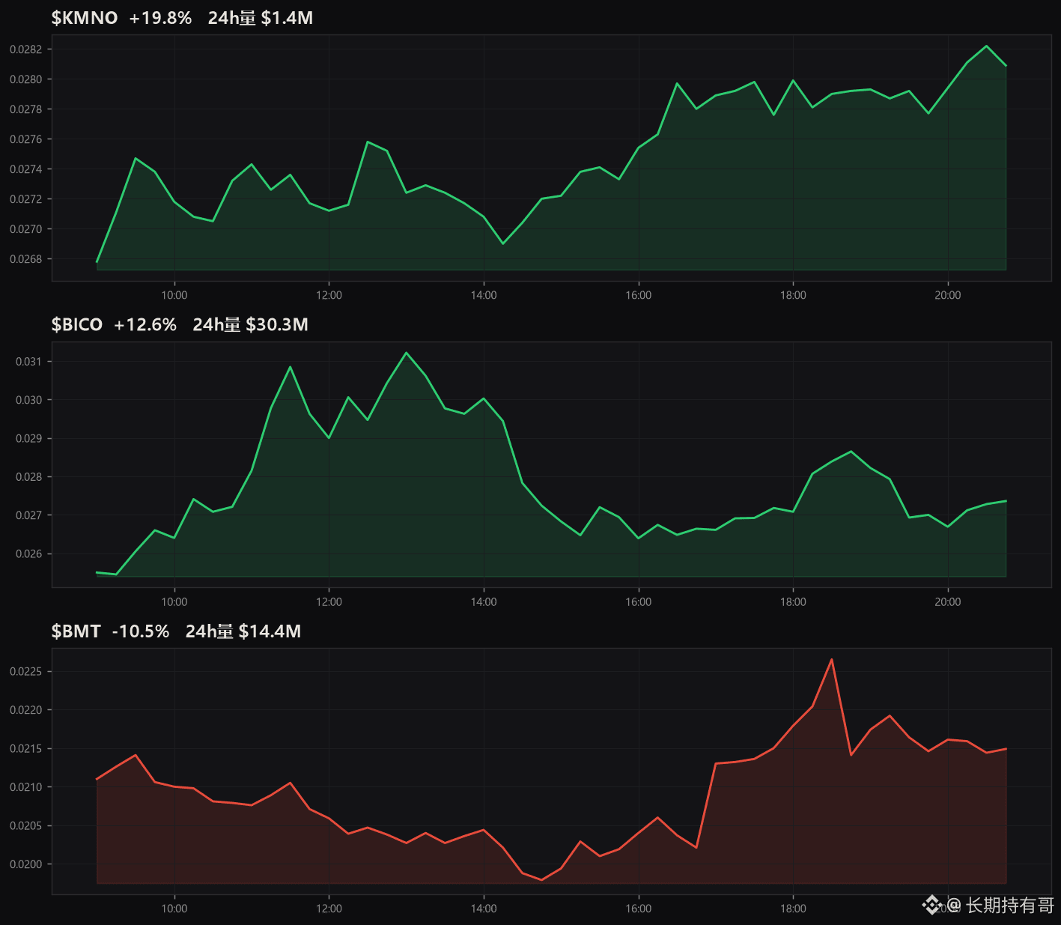The width and height of the screenshot is (1061, 925).
Task: Select 16:00 under the BMT chart
Action: [639, 909]
